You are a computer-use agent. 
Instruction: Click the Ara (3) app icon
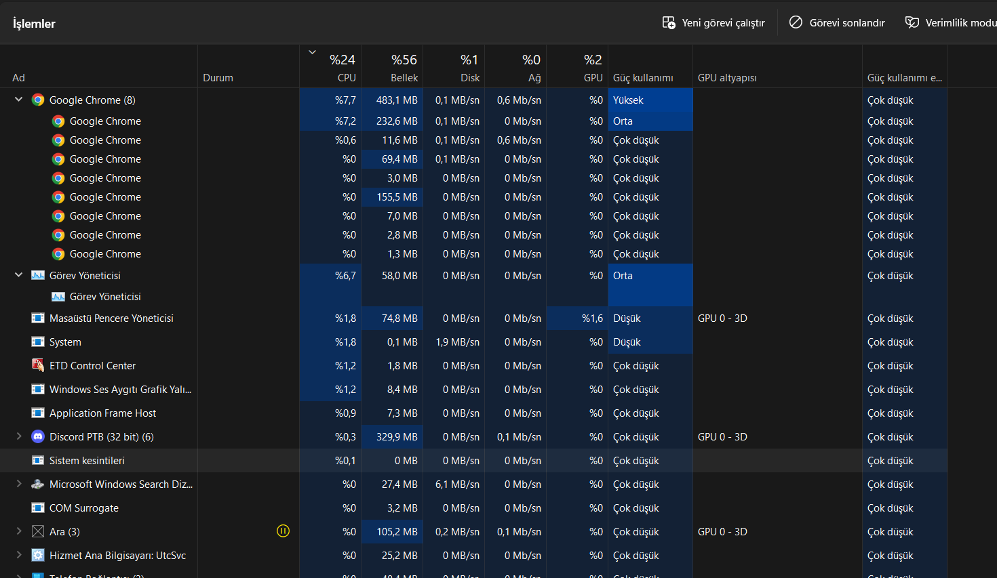[x=38, y=532]
